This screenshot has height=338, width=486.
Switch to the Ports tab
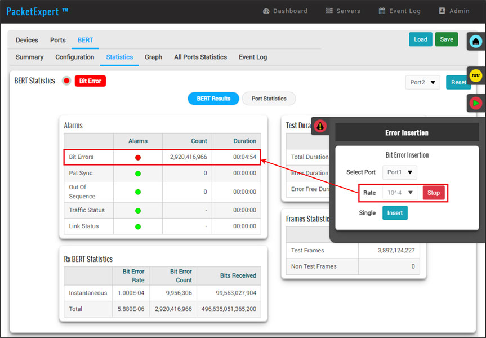pyautogui.click(x=58, y=40)
